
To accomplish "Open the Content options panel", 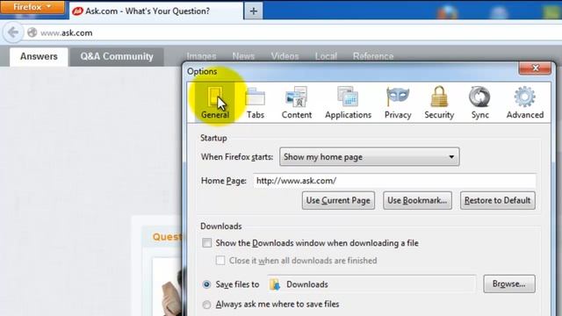I will (x=297, y=103).
